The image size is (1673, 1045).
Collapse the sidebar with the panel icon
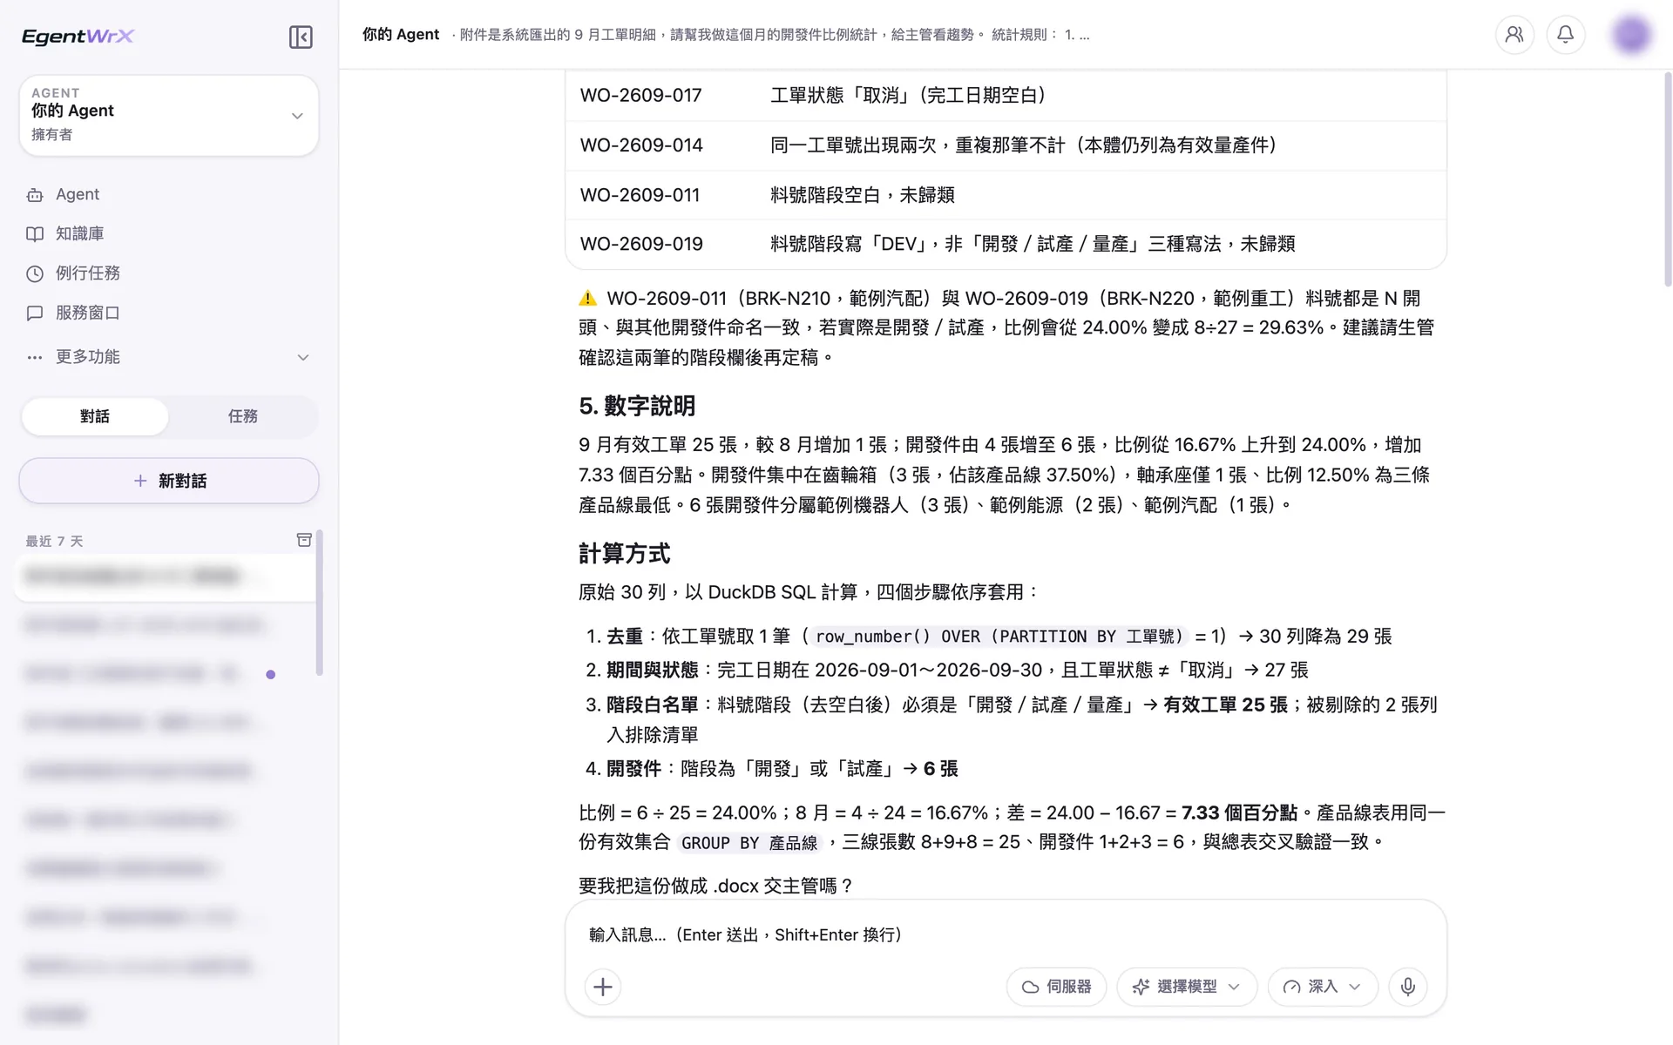pos(301,37)
